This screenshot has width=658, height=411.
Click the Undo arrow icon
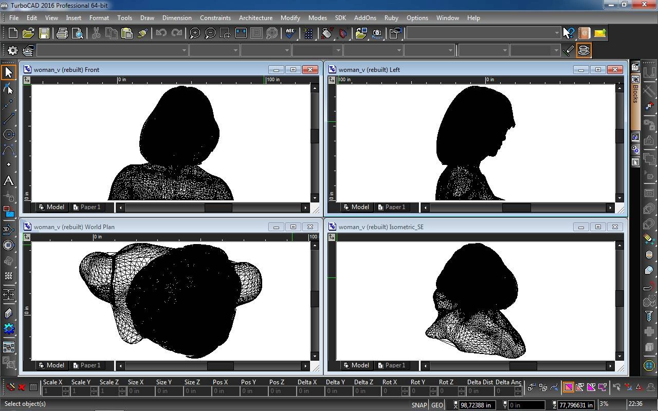pyautogui.click(x=161, y=33)
